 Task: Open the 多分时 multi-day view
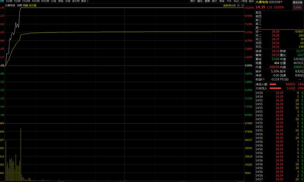point(76,1)
